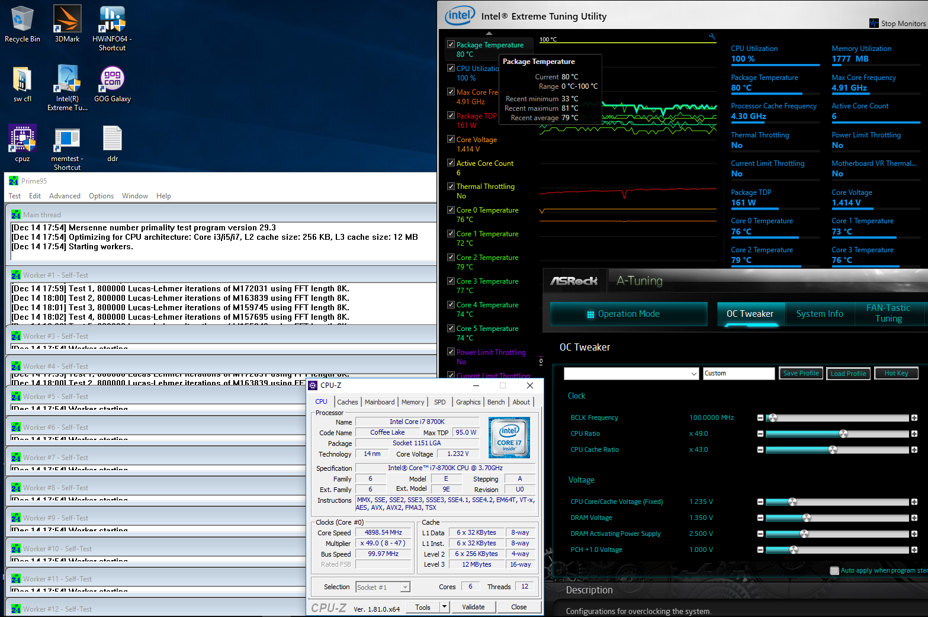This screenshot has width=928, height=617.
Task: Click the CPU-Z Tools button
Action: point(423,607)
